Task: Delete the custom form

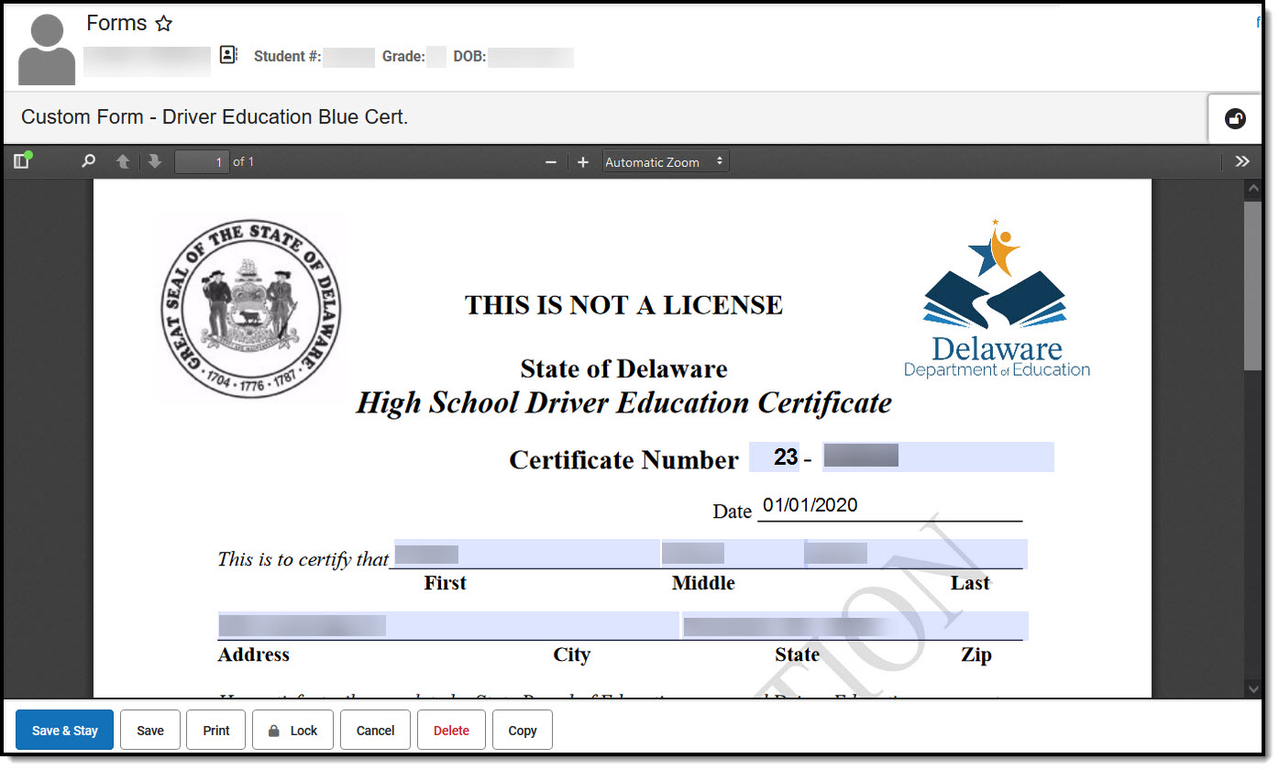Action: [x=451, y=731]
